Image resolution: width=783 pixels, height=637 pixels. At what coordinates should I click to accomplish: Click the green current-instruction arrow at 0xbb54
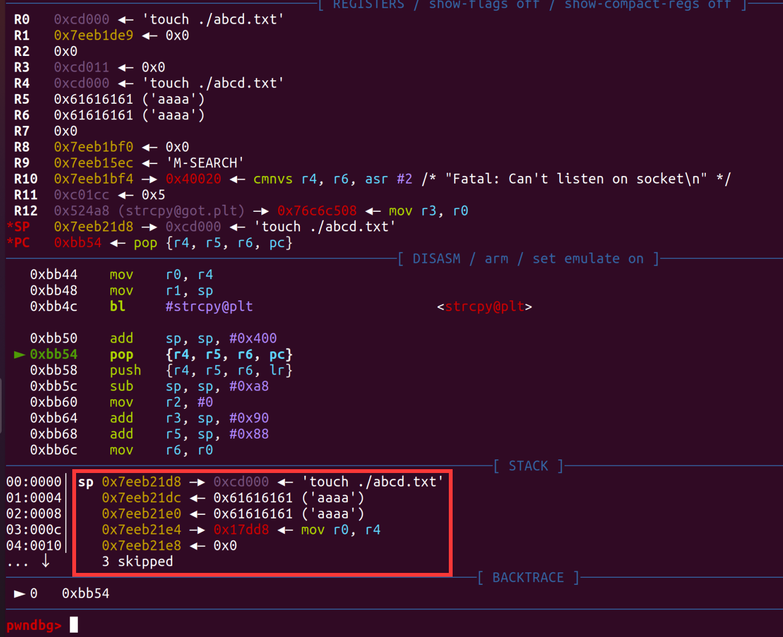[x=20, y=355]
